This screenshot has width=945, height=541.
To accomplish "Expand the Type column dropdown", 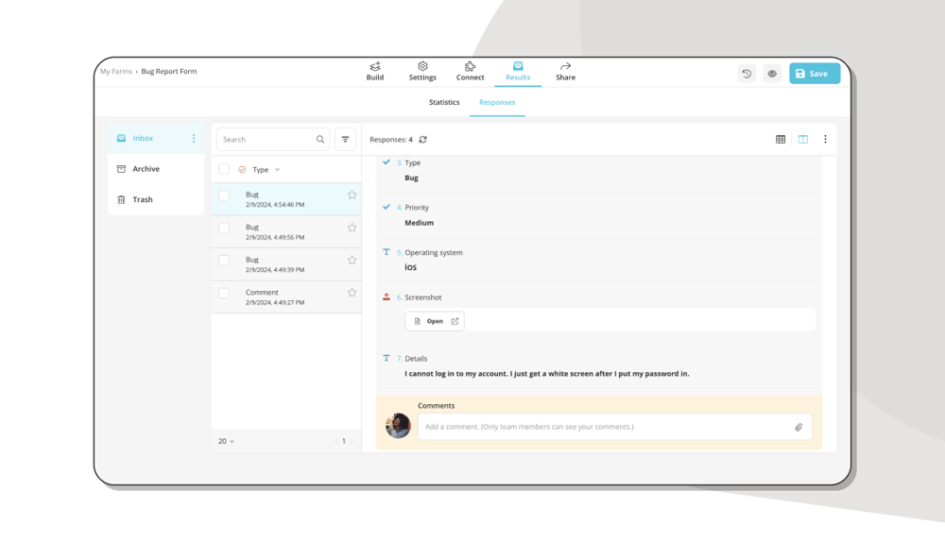I will tap(277, 170).
